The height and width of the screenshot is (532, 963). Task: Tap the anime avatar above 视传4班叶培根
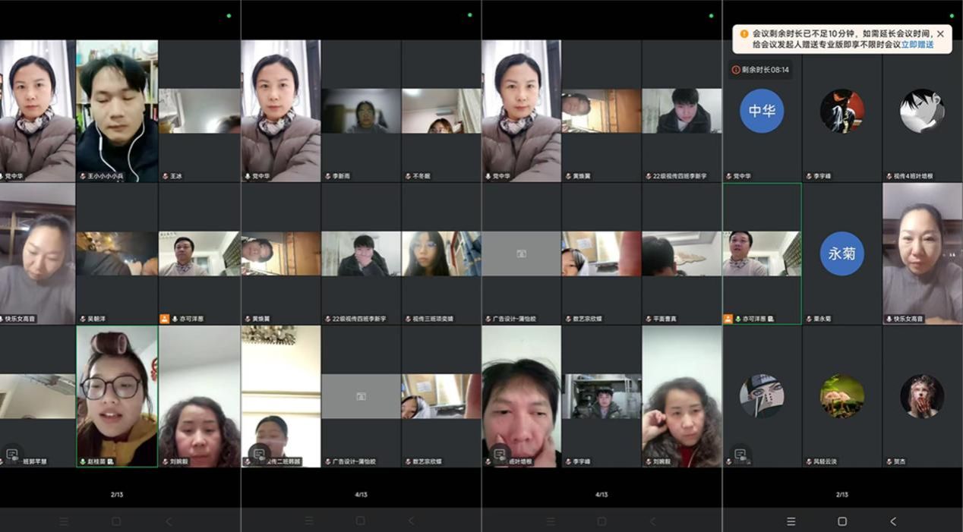coord(922,111)
